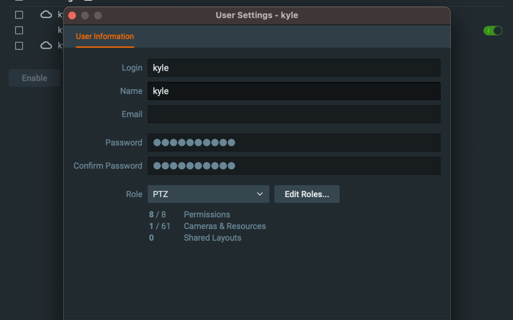Close the User Settings window with the red button
The width and height of the screenshot is (513, 320).
pyautogui.click(x=72, y=16)
